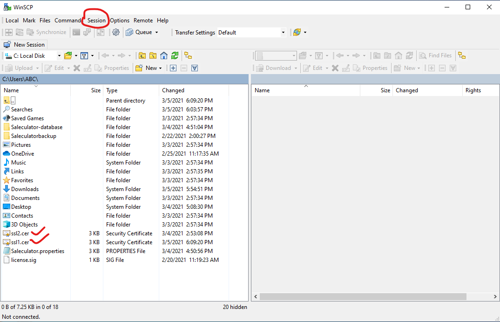Viewport: 500px width, 322px height.
Task: Click the local New button
Action: 146,68
